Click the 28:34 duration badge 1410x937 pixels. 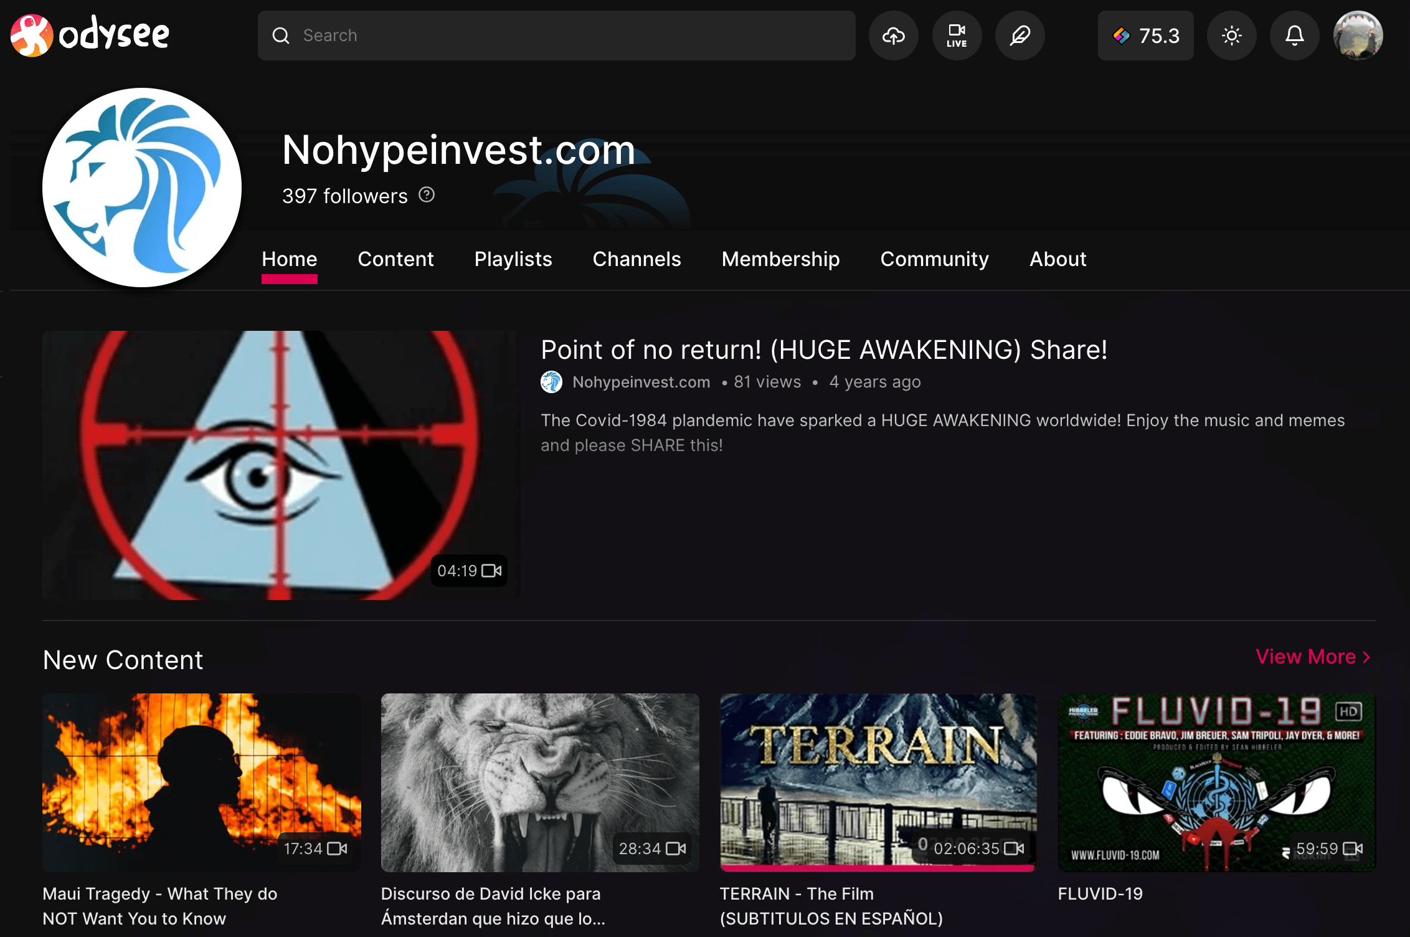coord(652,849)
